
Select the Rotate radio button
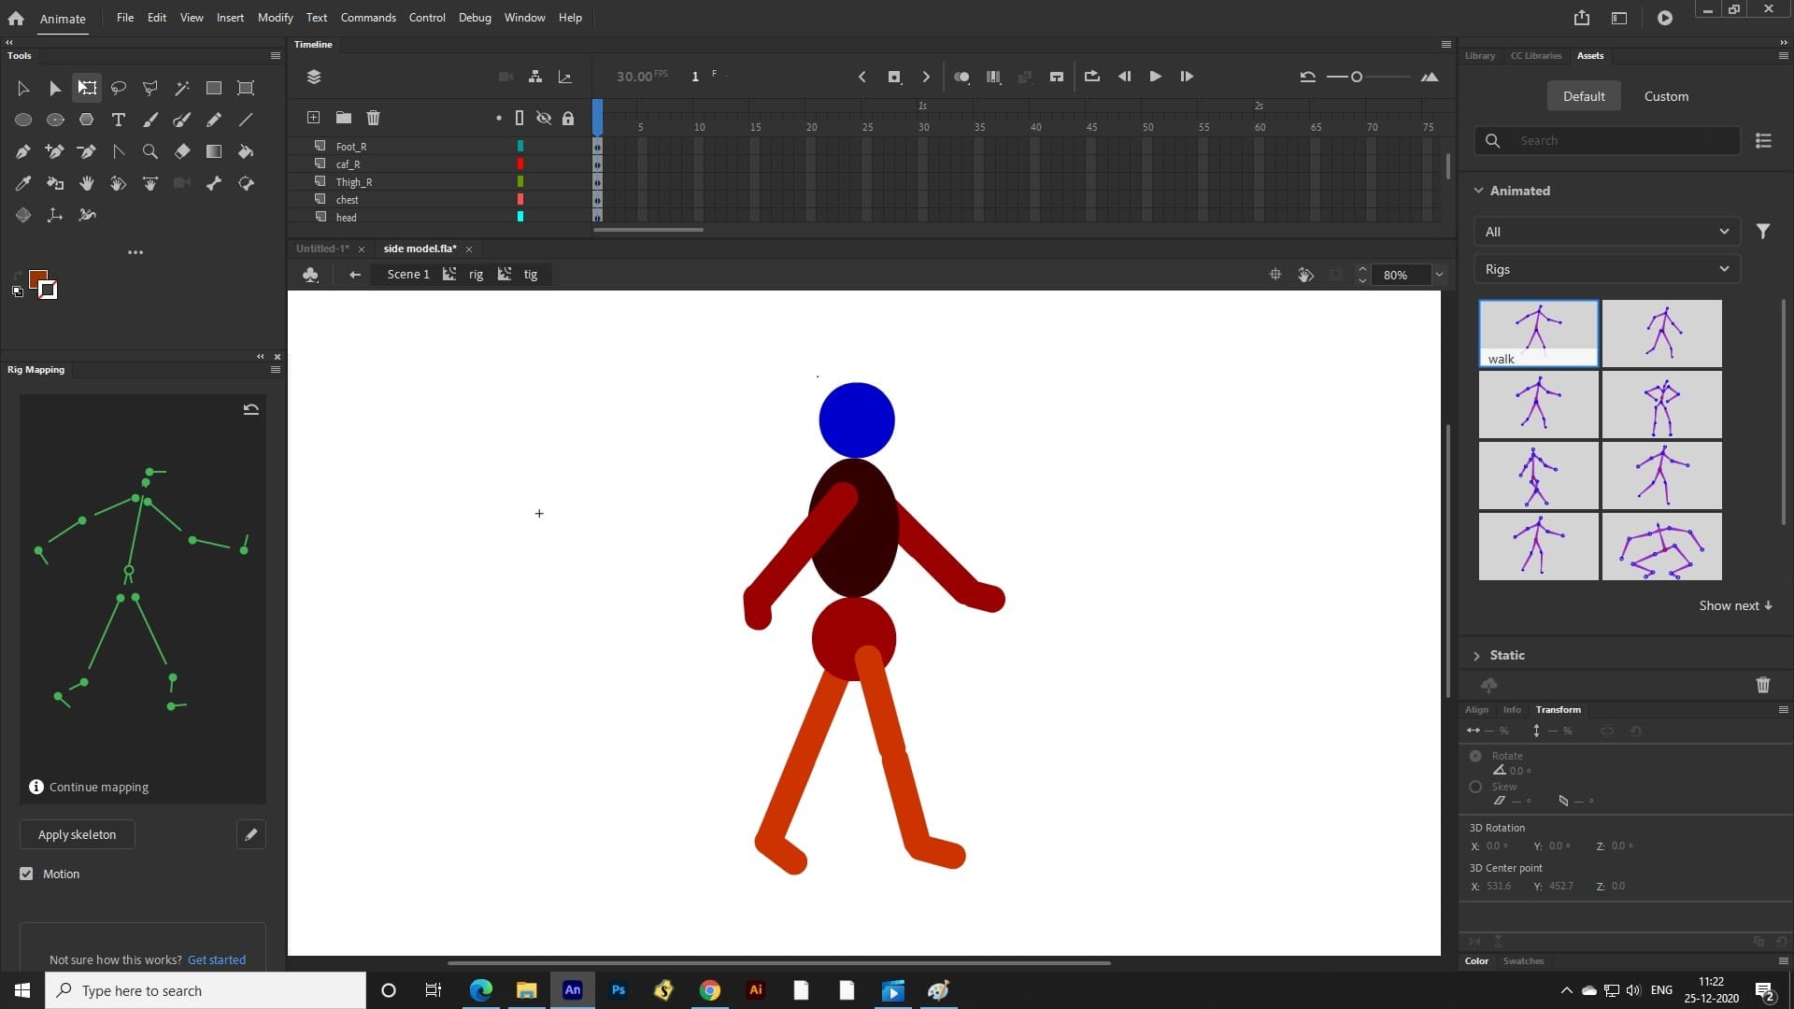pyautogui.click(x=1475, y=756)
